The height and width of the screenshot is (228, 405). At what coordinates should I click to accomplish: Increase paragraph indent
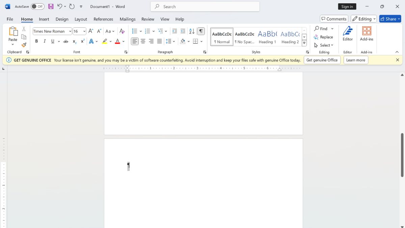tap(183, 31)
